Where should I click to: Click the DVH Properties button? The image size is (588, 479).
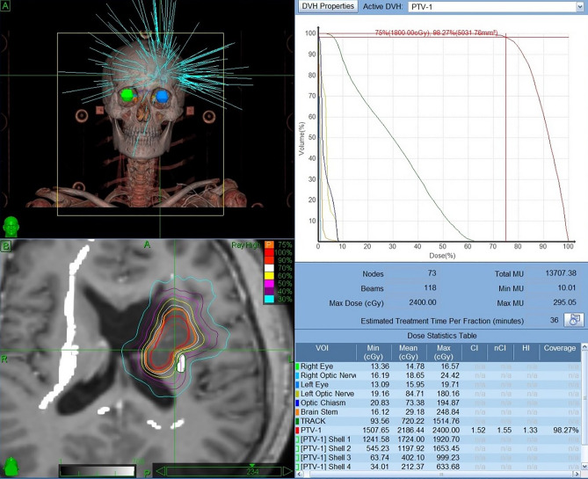point(328,6)
